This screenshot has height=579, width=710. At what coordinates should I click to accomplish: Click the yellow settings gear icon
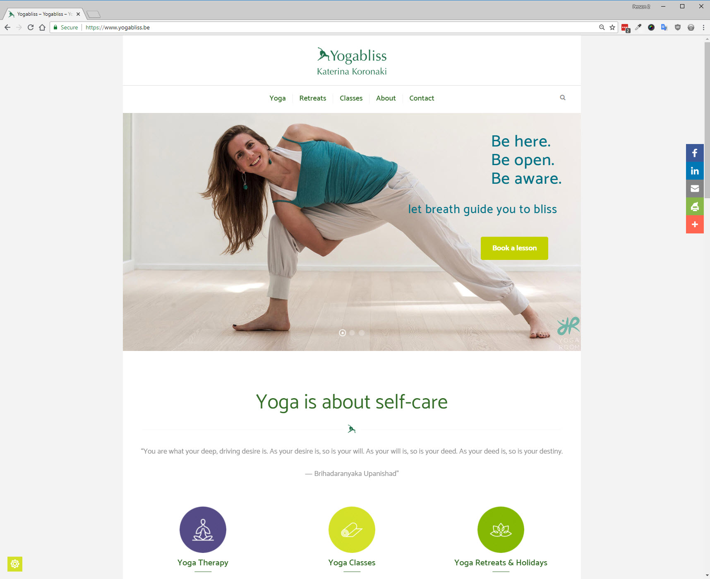click(15, 564)
